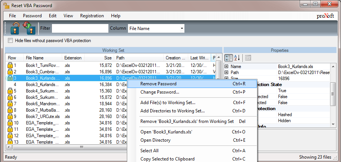Click the Hashed property value
341x162 pixels.
point(285,114)
